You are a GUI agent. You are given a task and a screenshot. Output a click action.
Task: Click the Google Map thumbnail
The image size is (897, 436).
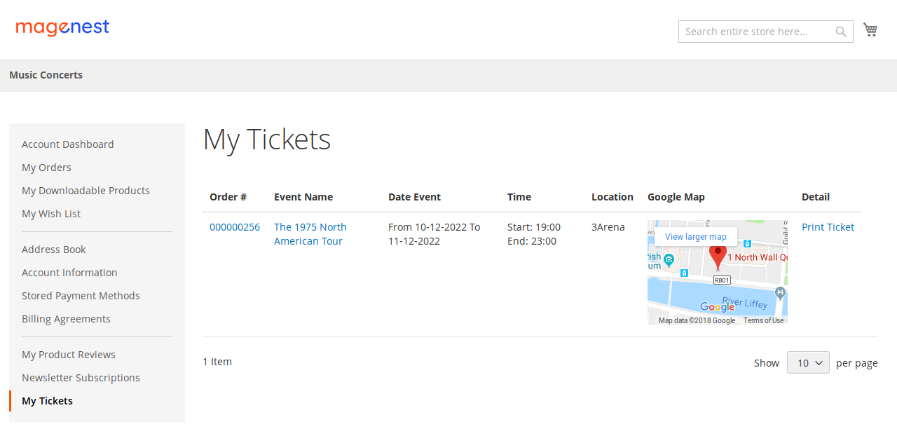tap(718, 273)
